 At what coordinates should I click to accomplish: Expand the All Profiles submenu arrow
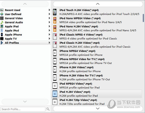click(x=49, y=43)
